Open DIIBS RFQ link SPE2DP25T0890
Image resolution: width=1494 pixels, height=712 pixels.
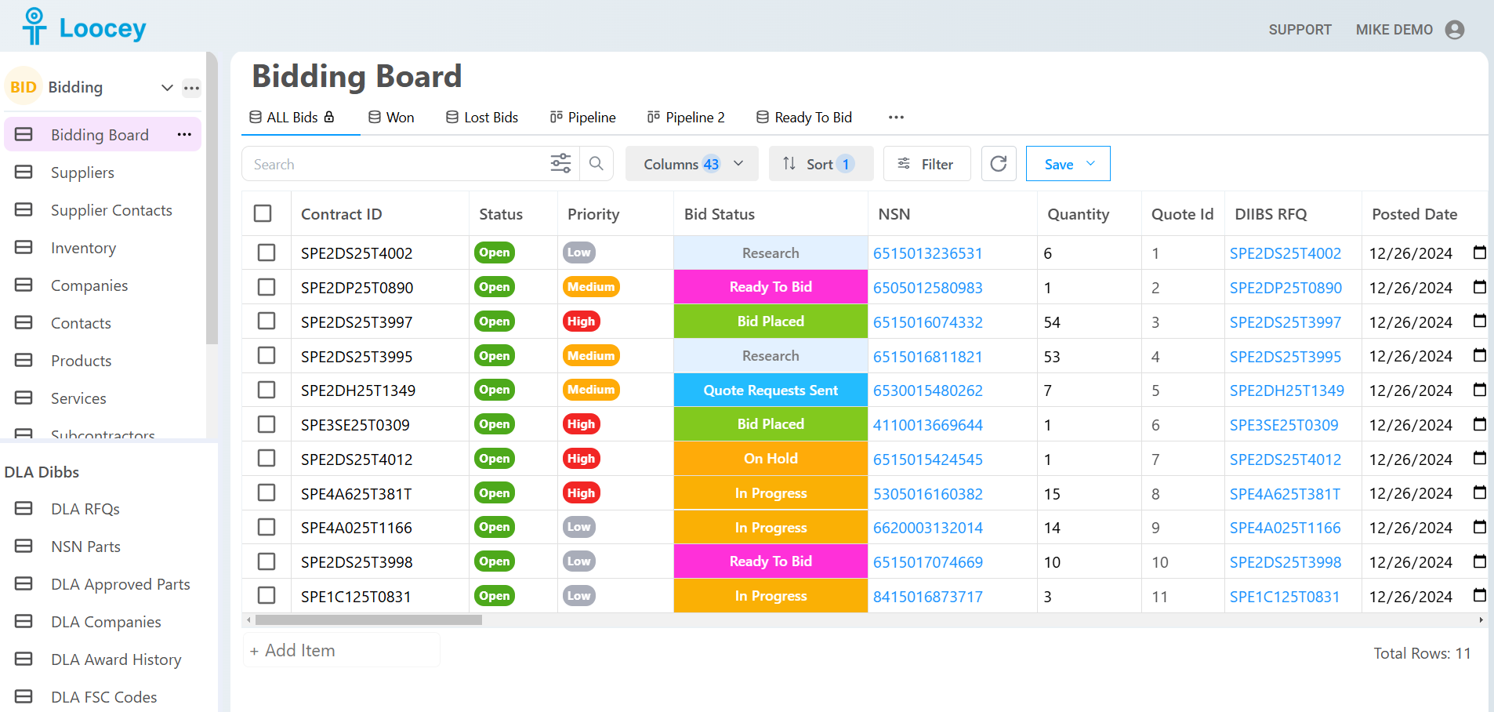tap(1285, 288)
